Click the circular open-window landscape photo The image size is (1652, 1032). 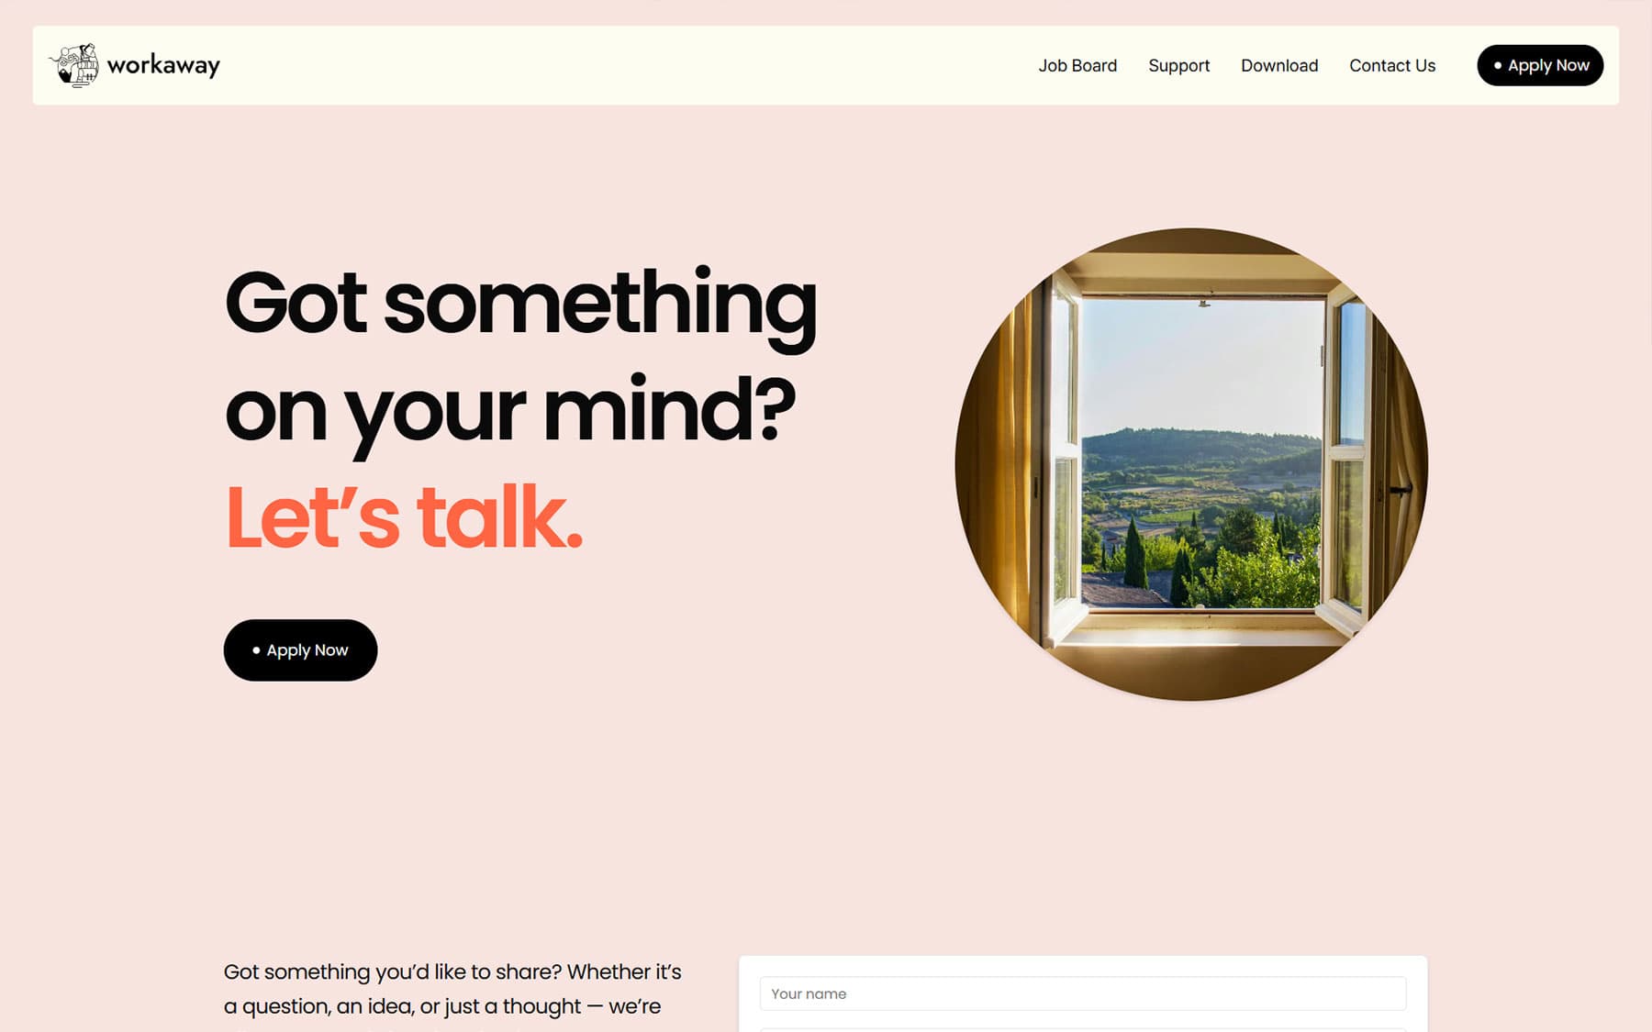pyautogui.click(x=1191, y=464)
